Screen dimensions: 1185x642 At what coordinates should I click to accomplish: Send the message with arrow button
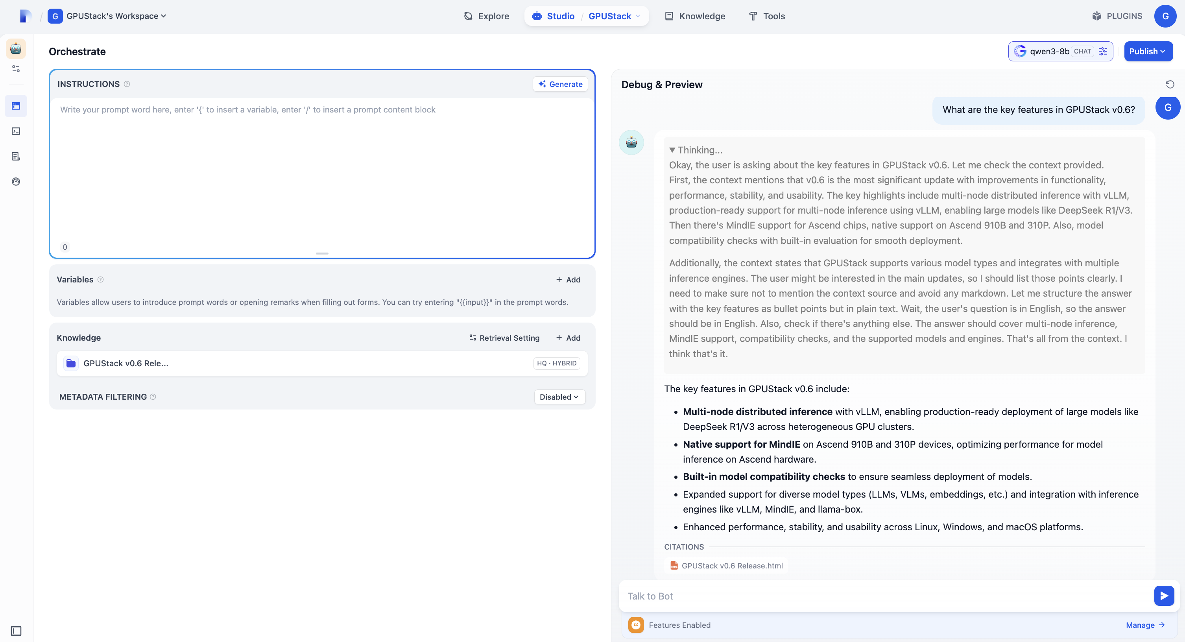1163,596
